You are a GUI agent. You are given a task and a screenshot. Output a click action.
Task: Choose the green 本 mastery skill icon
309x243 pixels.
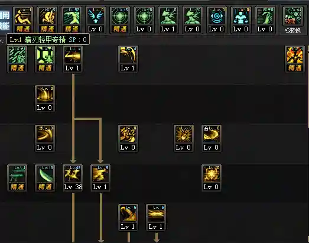[45, 56]
